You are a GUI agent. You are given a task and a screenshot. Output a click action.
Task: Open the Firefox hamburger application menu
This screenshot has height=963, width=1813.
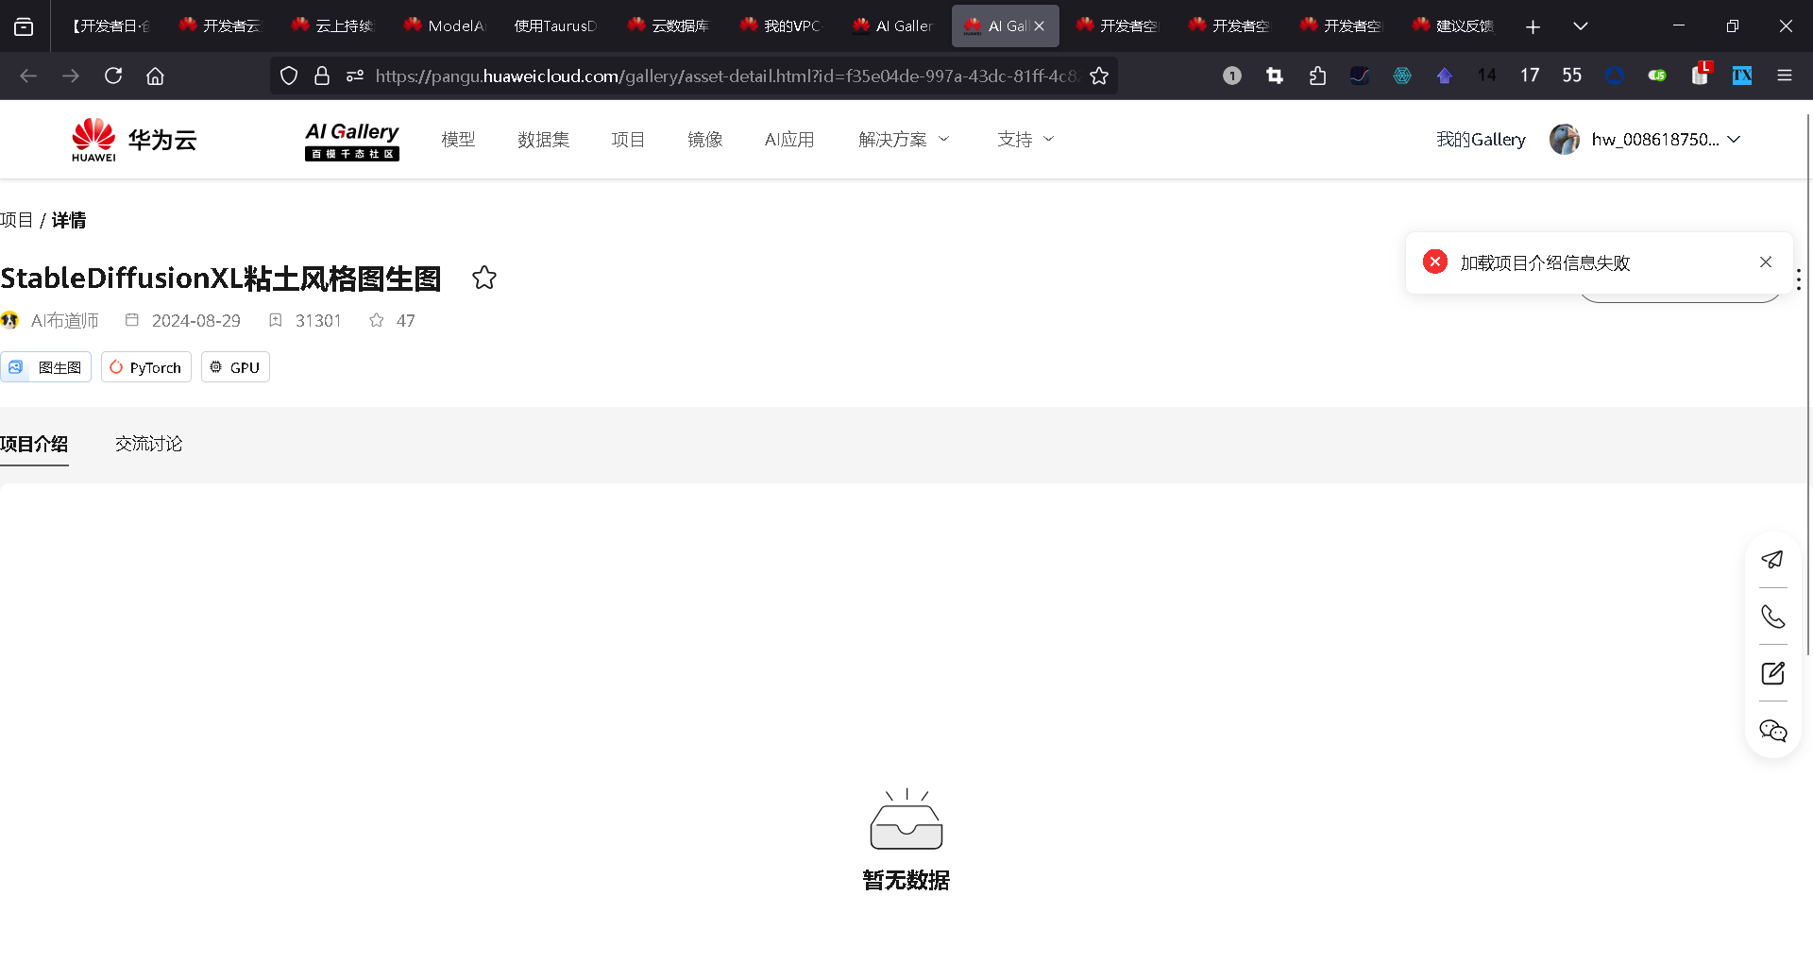(1785, 76)
